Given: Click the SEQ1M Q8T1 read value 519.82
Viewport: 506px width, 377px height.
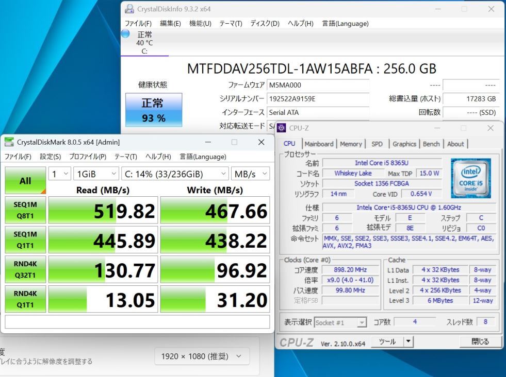Looking at the screenshot, I should pos(103,210).
